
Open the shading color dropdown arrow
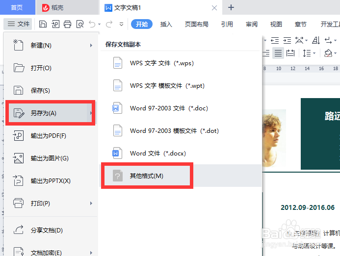pos(336,53)
